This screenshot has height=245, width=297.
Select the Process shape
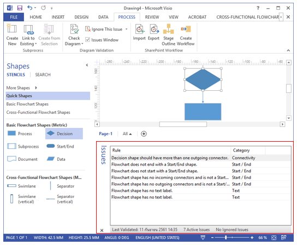click(20, 133)
